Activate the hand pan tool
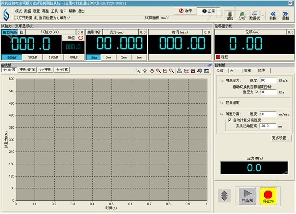 tap(152, 71)
